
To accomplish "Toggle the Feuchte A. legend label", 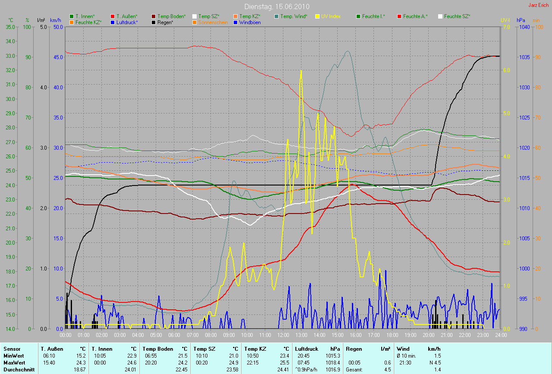I will pos(415,16).
